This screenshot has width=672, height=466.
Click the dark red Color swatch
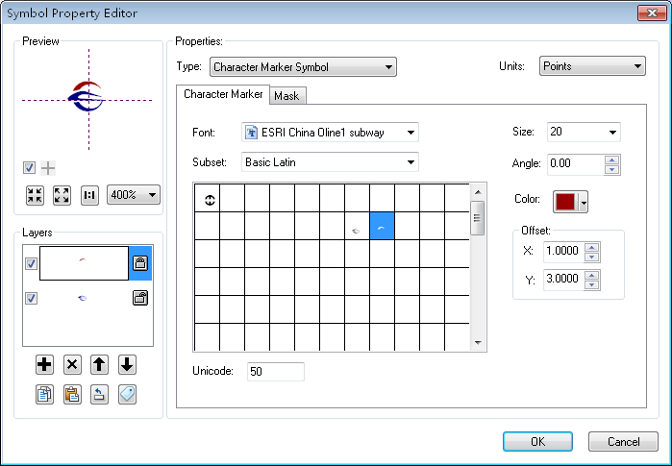click(566, 202)
